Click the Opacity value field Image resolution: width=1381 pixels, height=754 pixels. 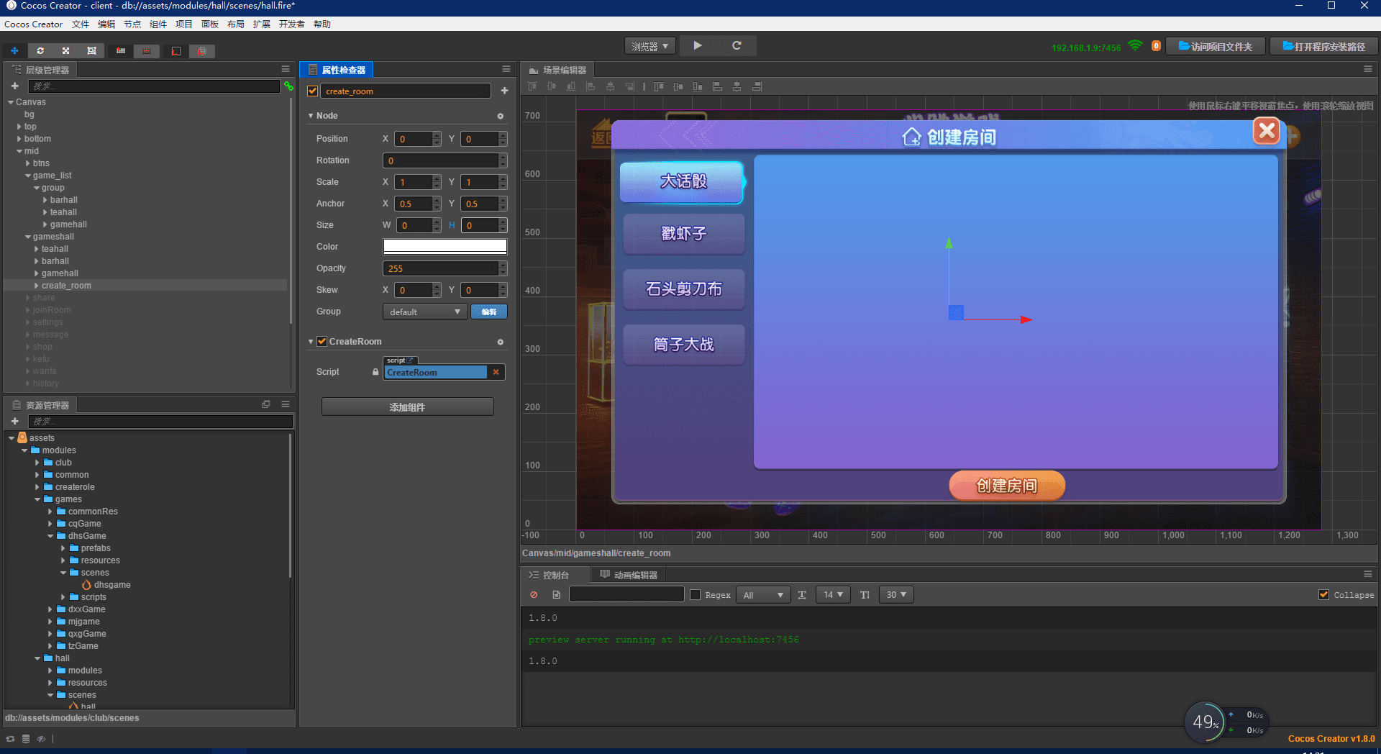[x=441, y=268]
